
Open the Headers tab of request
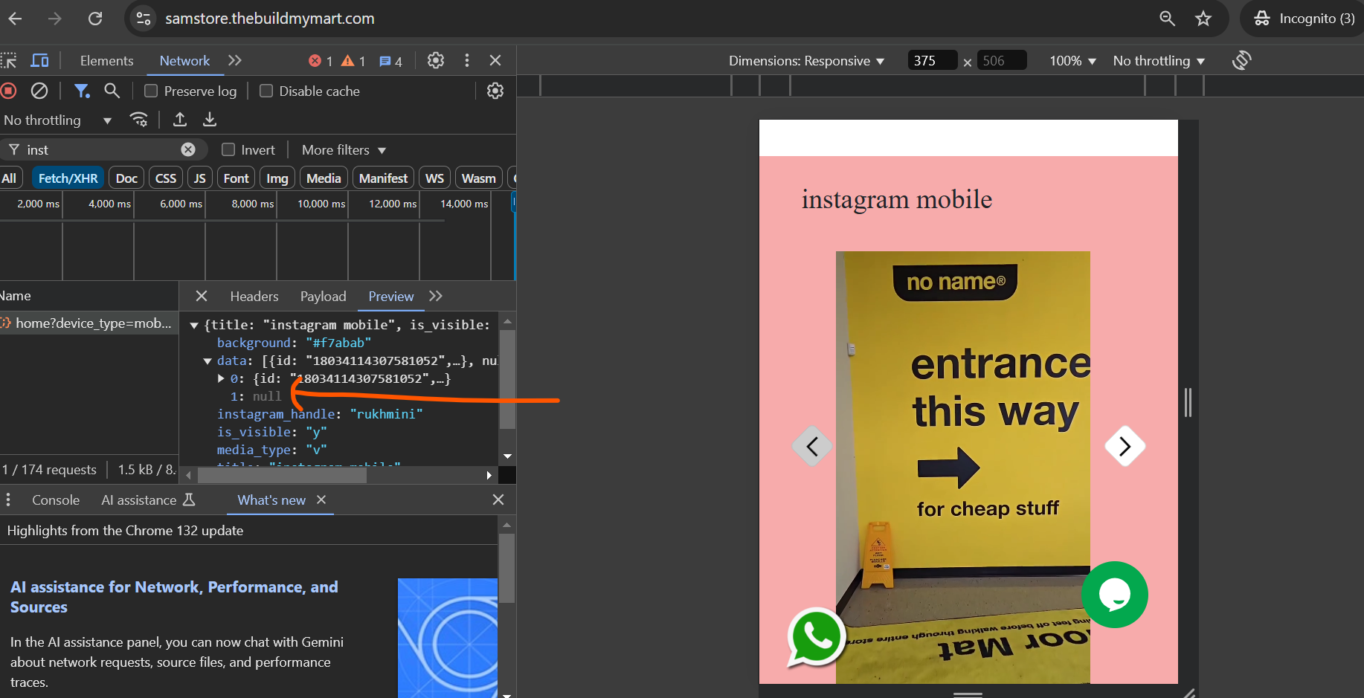[x=254, y=297]
